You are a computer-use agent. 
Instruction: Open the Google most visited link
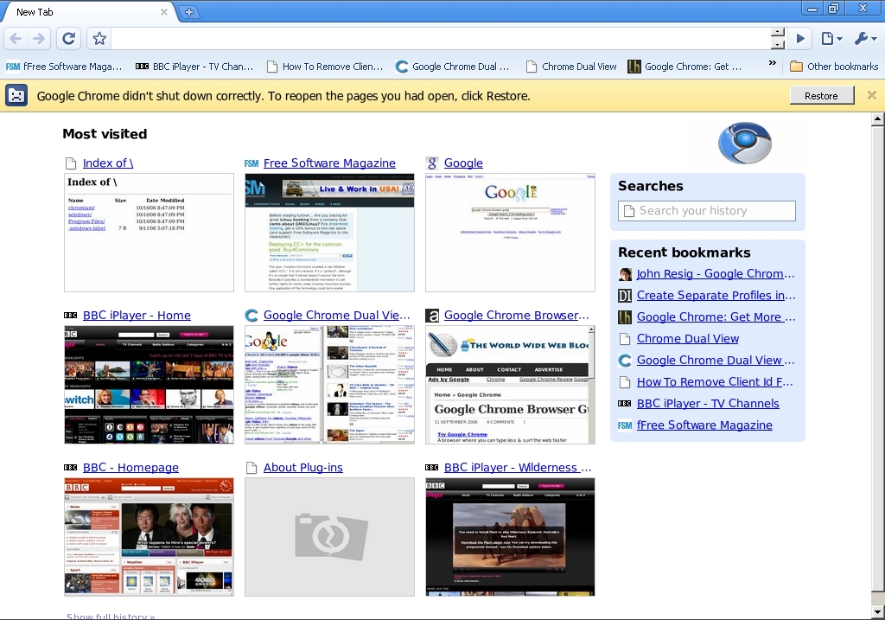[463, 163]
